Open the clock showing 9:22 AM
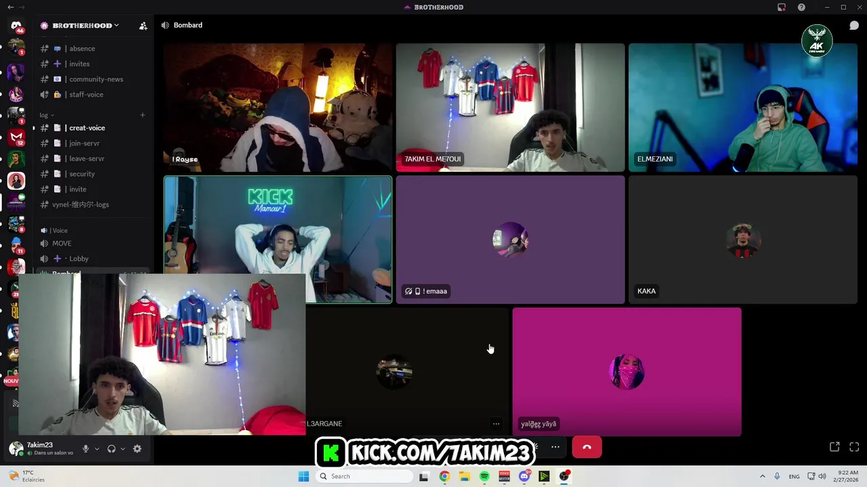This screenshot has width=867, height=487. [x=847, y=476]
